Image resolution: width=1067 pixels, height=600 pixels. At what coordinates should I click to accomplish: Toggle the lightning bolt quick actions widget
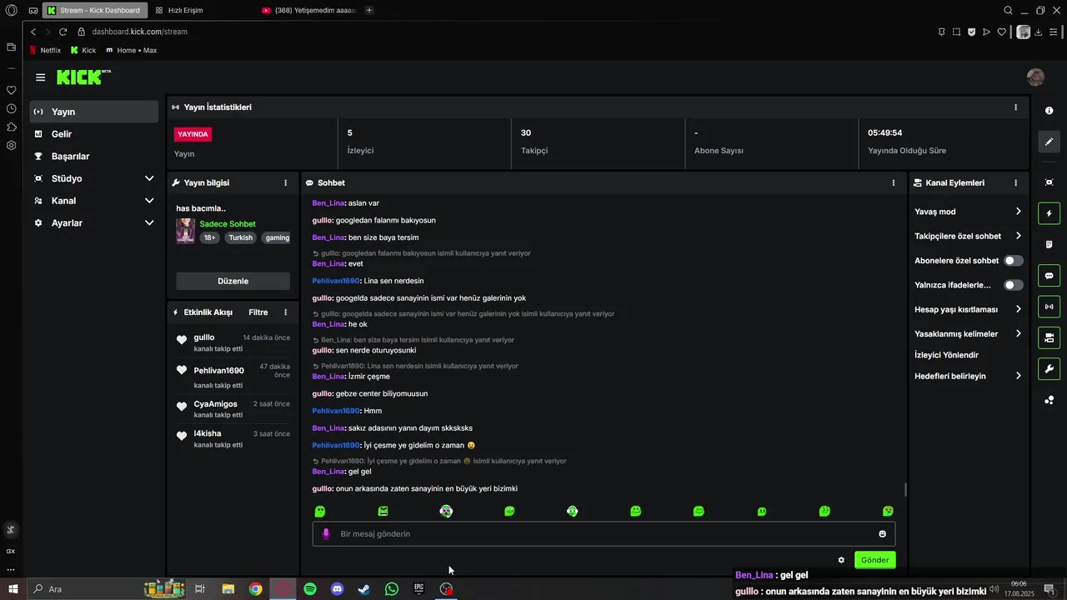tap(1049, 213)
